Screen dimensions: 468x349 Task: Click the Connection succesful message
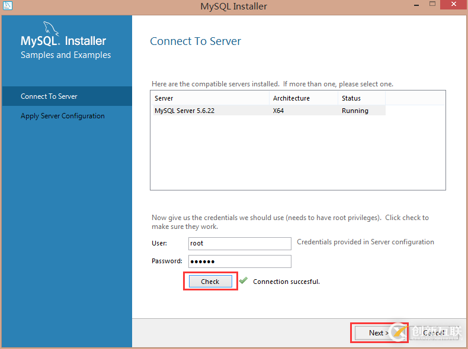tap(286, 282)
